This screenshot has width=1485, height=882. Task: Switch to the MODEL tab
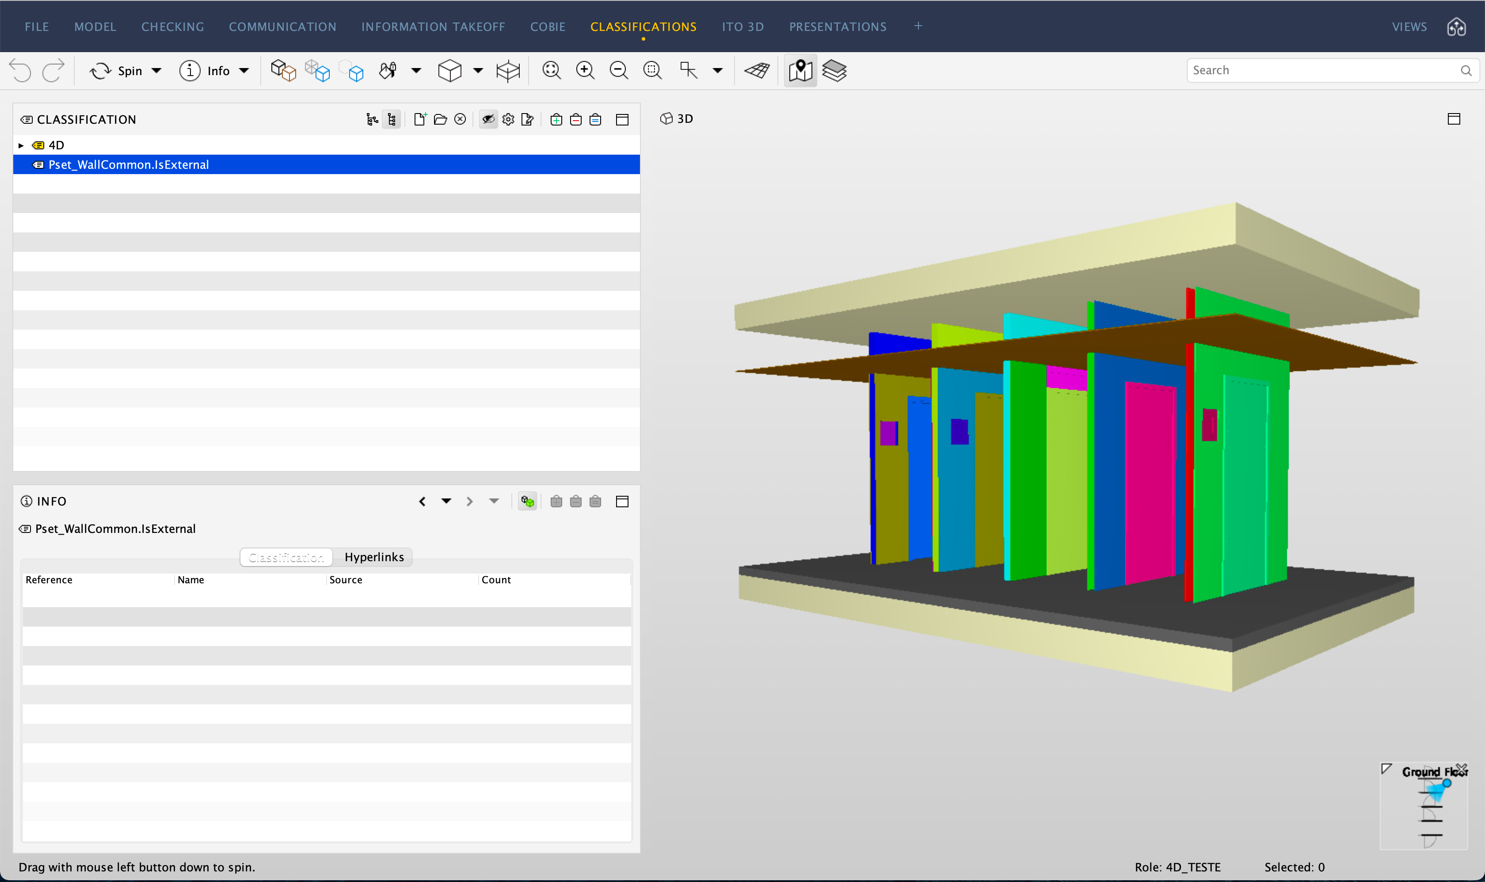point(95,27)
